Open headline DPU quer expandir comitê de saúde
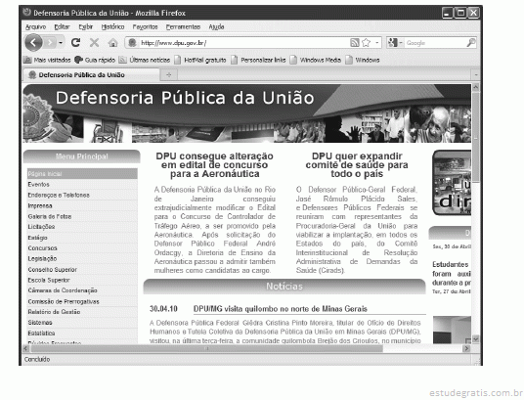The height and width of the screenshot is (400, 524). coord(357,165)
